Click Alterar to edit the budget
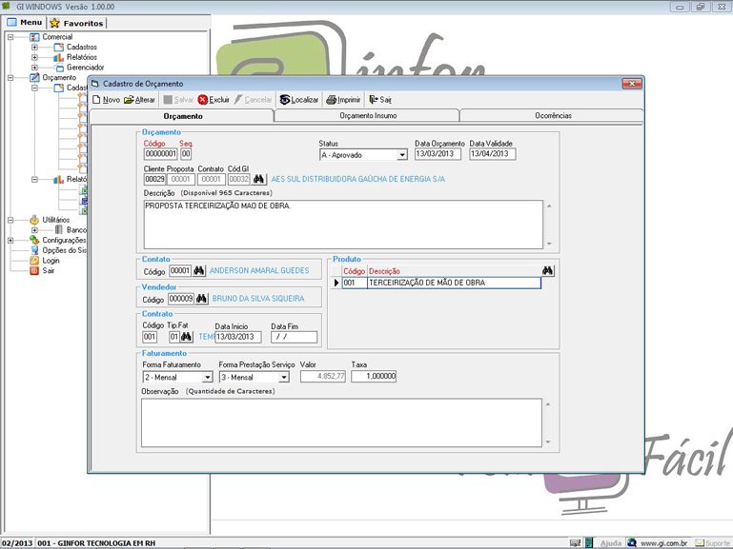 click(139, 99)
